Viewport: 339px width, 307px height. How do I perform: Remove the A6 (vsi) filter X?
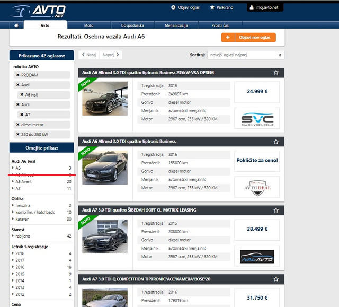point(22,94)
